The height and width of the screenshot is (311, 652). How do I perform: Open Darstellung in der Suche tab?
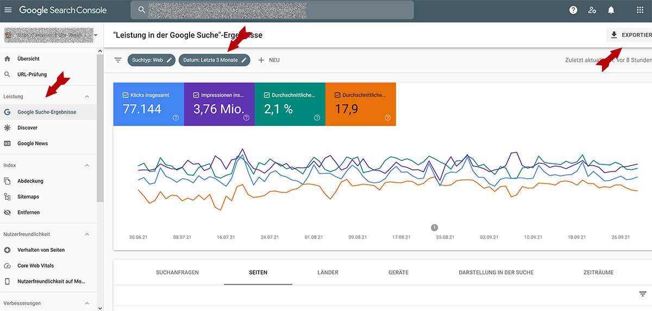click(x=496, y=272)
